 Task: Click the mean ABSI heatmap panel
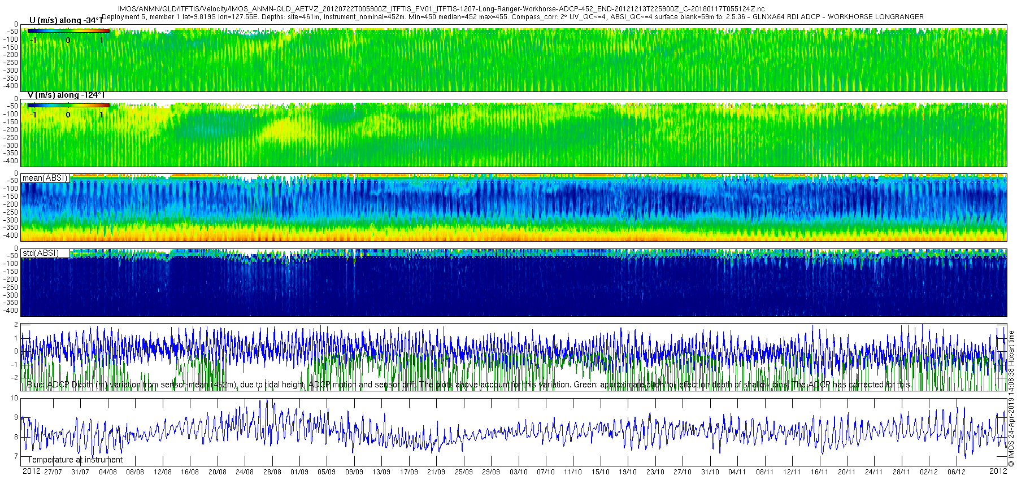514,207
